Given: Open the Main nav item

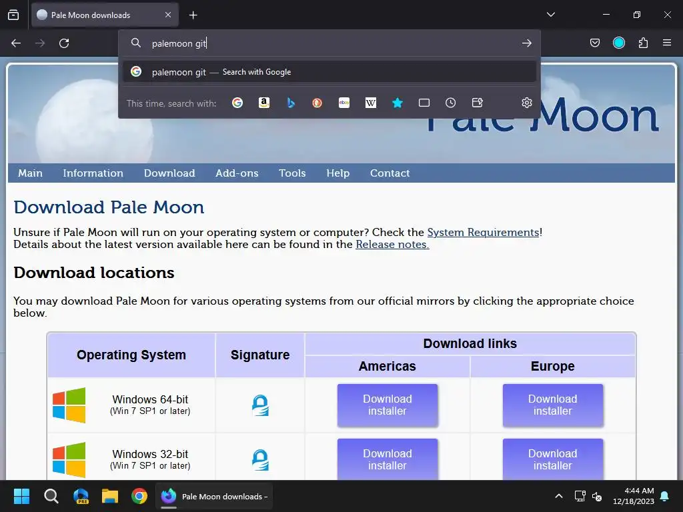Looking at the screenshot, I should [x=30, y=173].
